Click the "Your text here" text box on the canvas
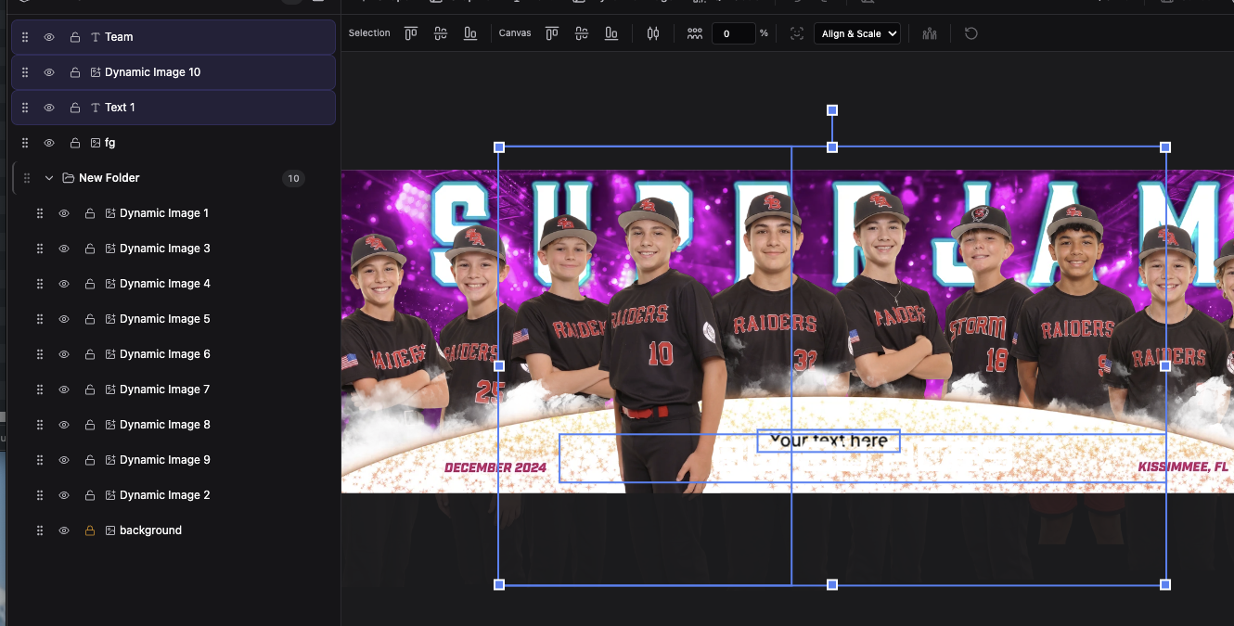The width and height of the screenshot is (1234, 626). [829, 441]
